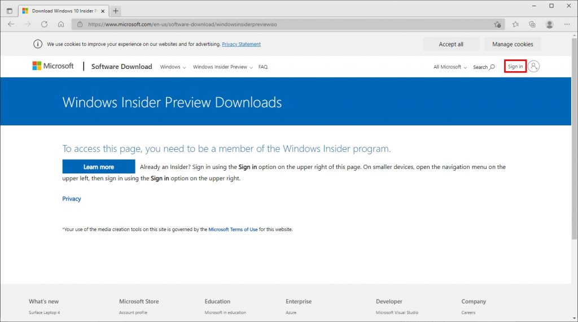The image size is (578, 322).
Task: Expand the Windows Insider Preview dropdown
Action: [x=222, y=67]
